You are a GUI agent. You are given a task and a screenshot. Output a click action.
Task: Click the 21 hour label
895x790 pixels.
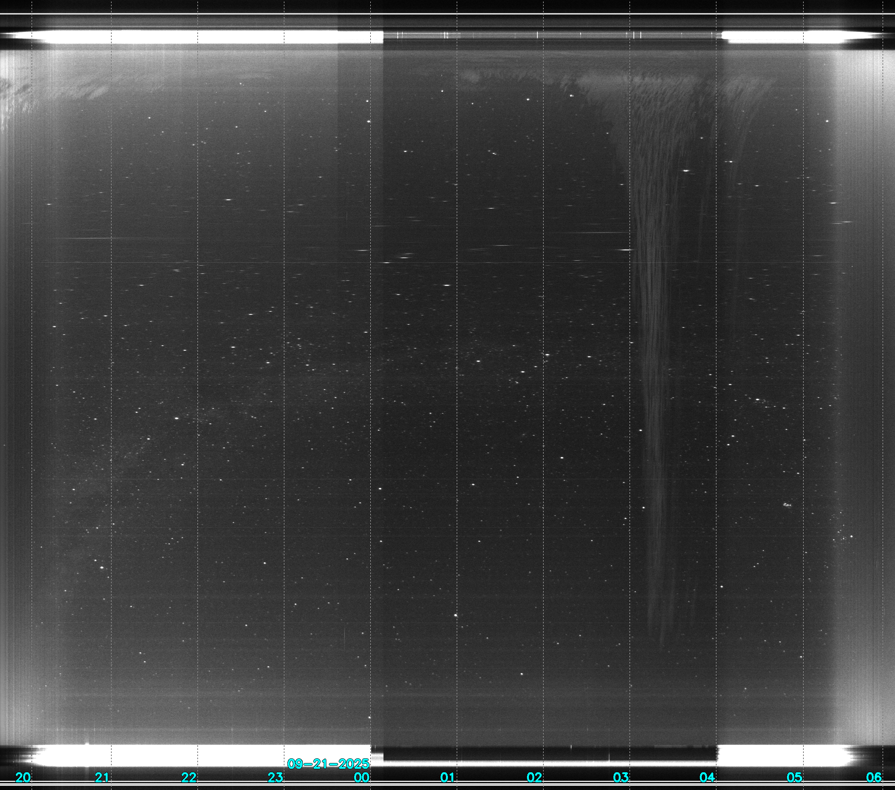tap(101, 777)
